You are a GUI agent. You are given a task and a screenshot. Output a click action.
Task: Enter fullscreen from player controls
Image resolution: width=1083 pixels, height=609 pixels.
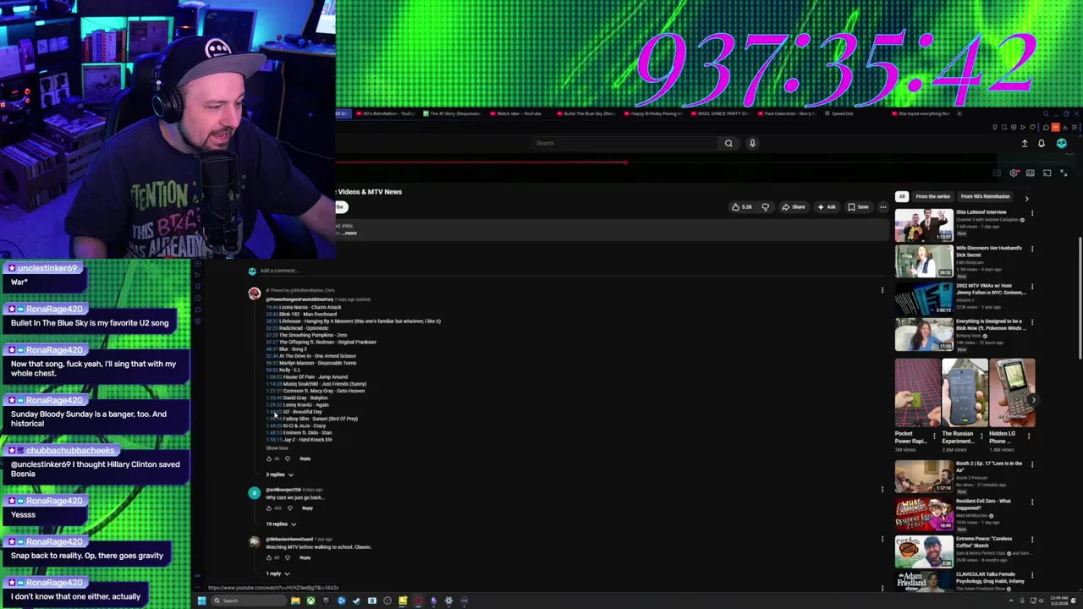pyautogui.click(x=1064, y=173)
